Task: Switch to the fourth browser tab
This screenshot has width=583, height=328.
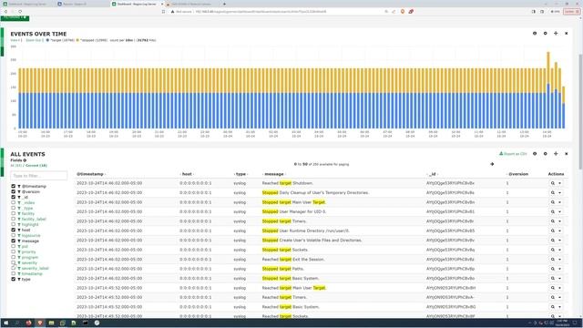Action: pyautogui.click(x=191, y=4)
